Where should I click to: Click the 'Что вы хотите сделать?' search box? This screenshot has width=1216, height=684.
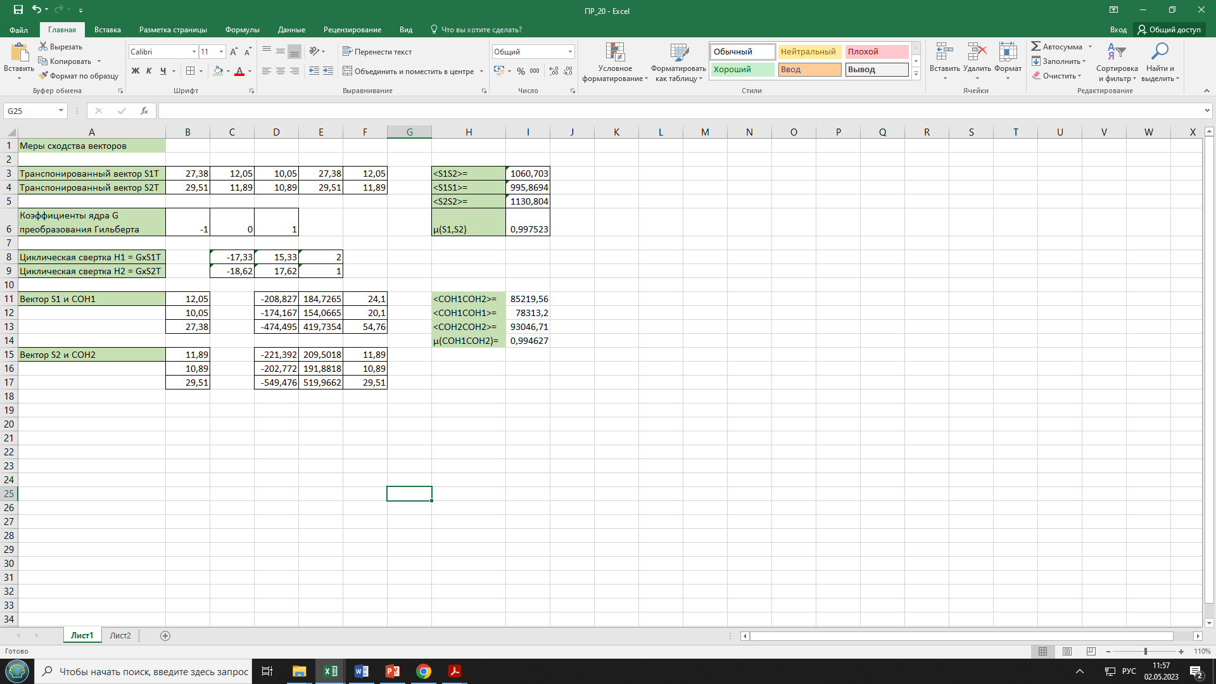tap(476, 30)
